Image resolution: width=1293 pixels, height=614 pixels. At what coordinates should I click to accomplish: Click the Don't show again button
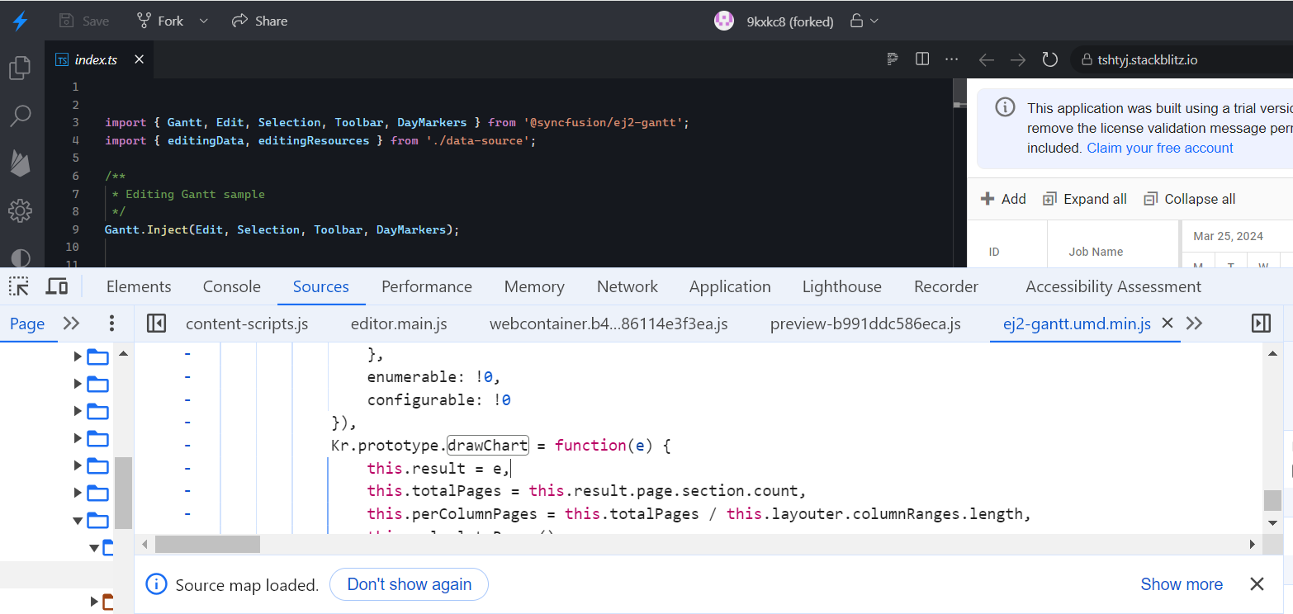409,584
